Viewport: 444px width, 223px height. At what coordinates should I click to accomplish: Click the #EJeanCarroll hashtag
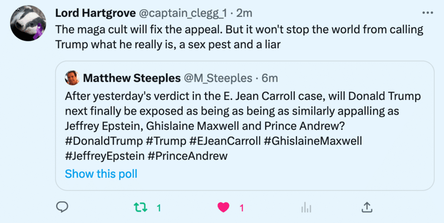coord(224,141)
